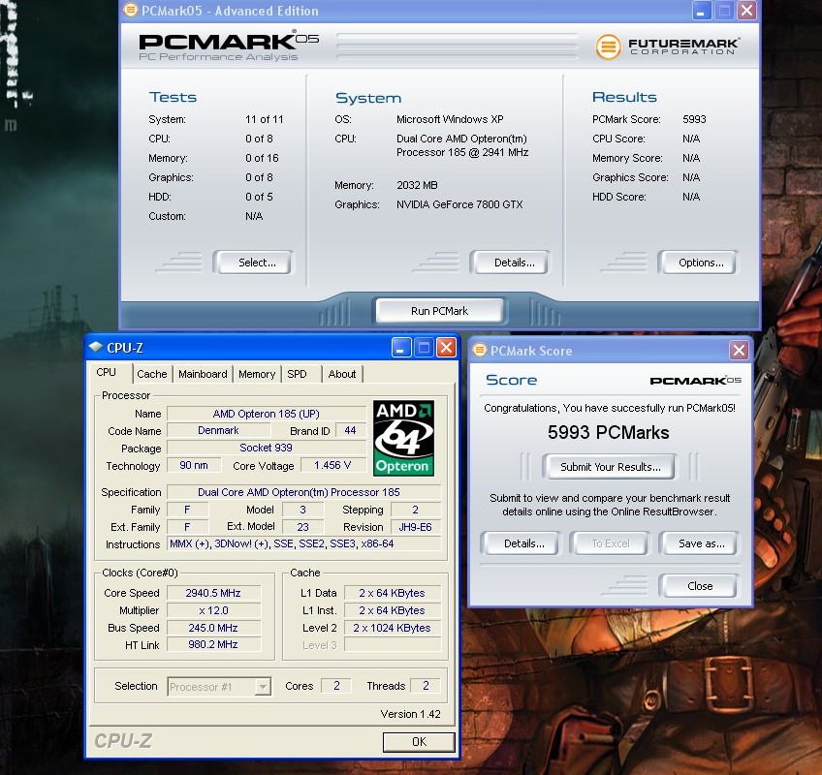This screenshot has width=822, height=775.
Task: Click Details... in PCMark Score dialog
Action: click(522, 543)
